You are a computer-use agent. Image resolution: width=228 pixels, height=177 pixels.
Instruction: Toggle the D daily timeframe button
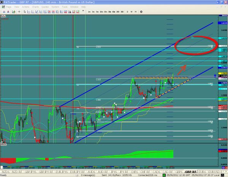(x=127, y=12)
